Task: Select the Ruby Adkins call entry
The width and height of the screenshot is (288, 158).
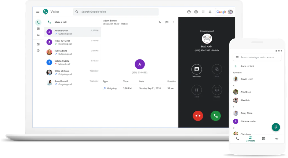Action: pyautogui.click(x=72, y=52)
